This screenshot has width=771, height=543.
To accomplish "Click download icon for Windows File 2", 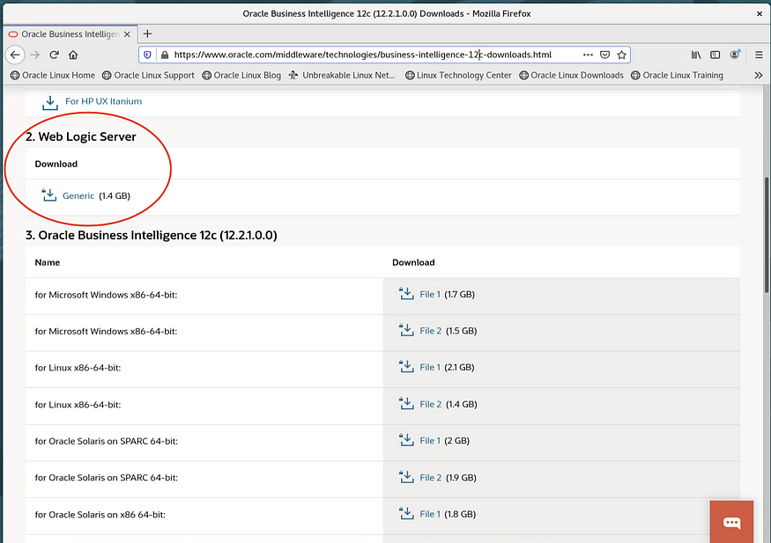I will 406,330.
